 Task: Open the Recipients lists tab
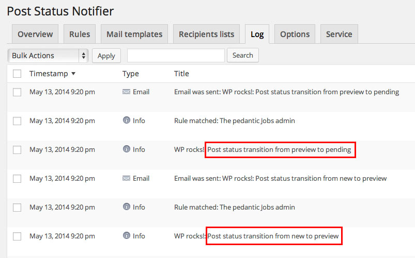coord(206,34)
